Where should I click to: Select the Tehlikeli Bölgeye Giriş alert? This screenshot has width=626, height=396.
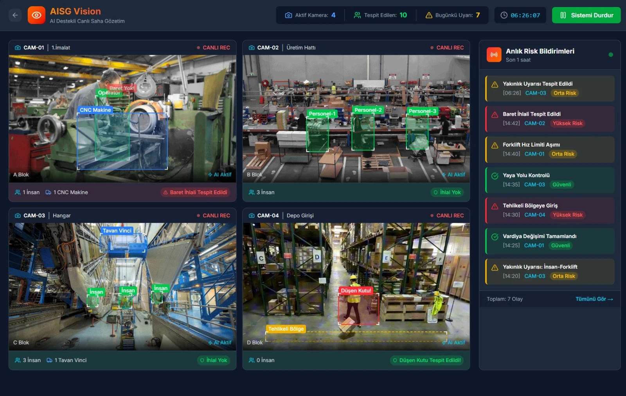[549, 210]
